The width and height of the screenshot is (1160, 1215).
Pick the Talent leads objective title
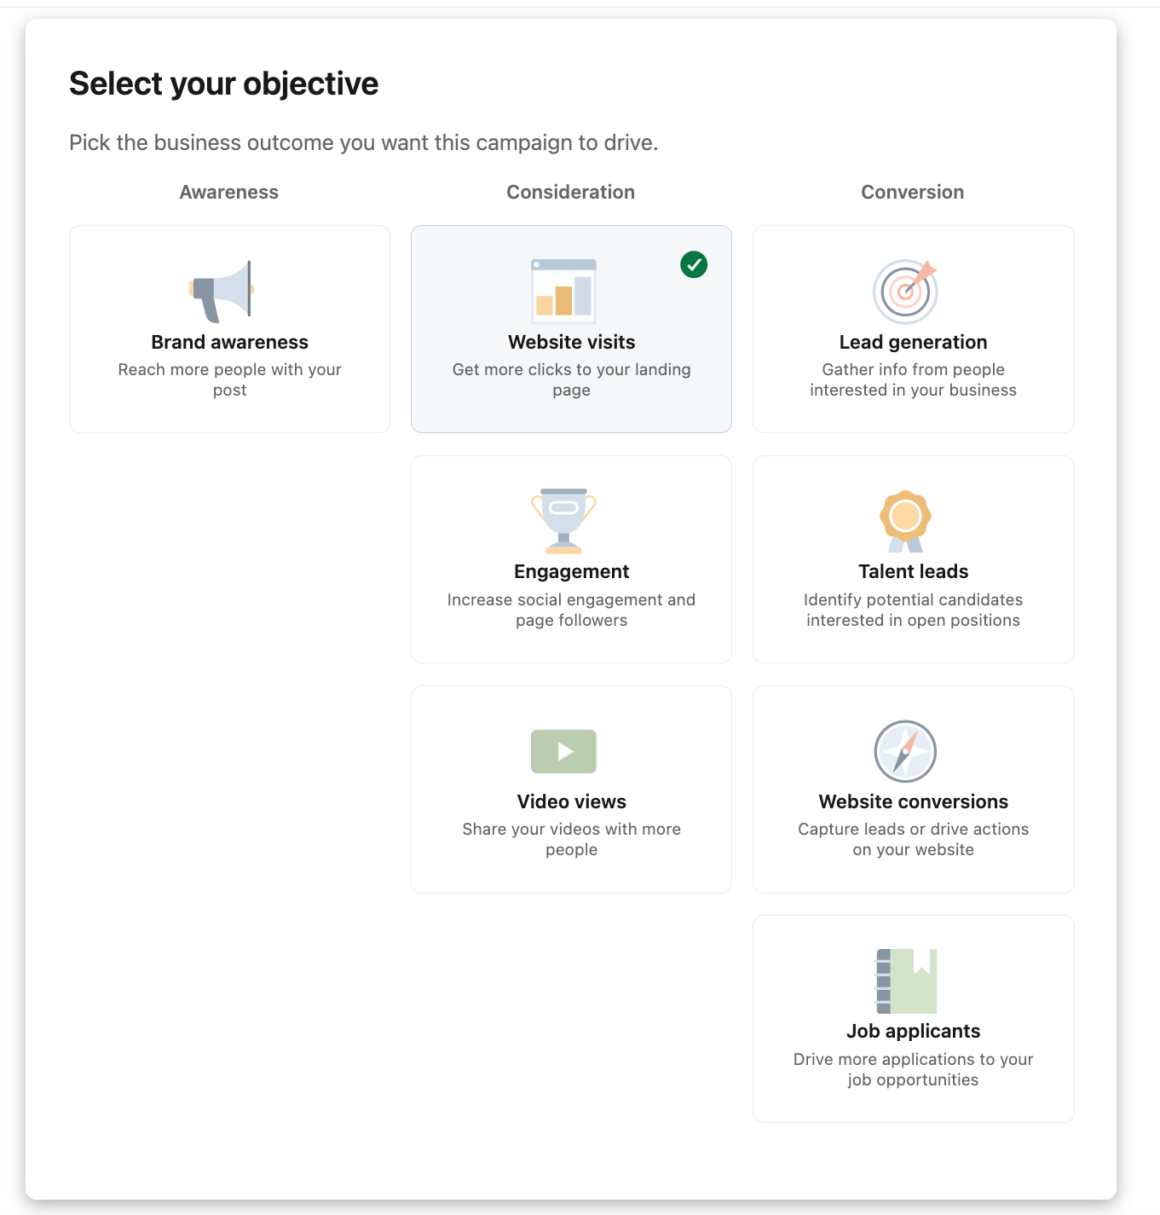pyautogui.click(x=913, y=572)
